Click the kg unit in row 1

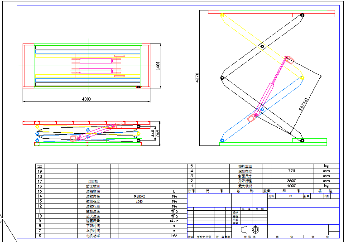(326, 186)
